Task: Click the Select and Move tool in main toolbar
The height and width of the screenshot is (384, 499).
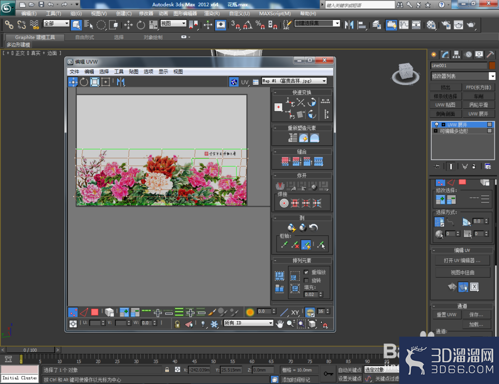Action: [x=128, y=25]
